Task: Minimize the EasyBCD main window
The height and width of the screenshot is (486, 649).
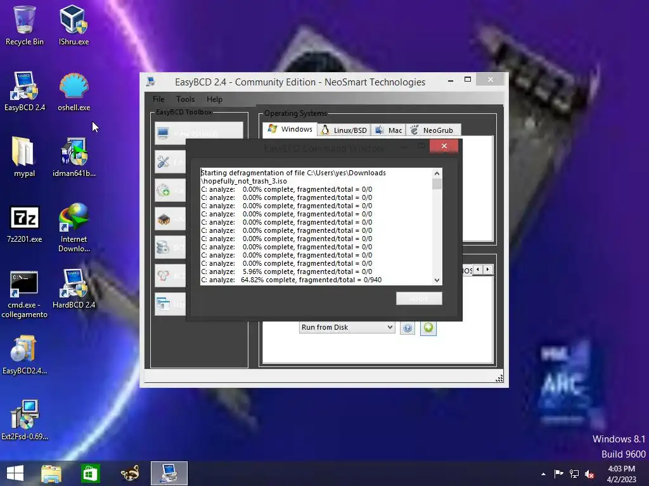Action: point(451,79)
